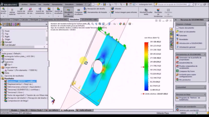Open the Herramientas menu
The height and width of the screenshot is (117, 209).
tap(57, 4)
